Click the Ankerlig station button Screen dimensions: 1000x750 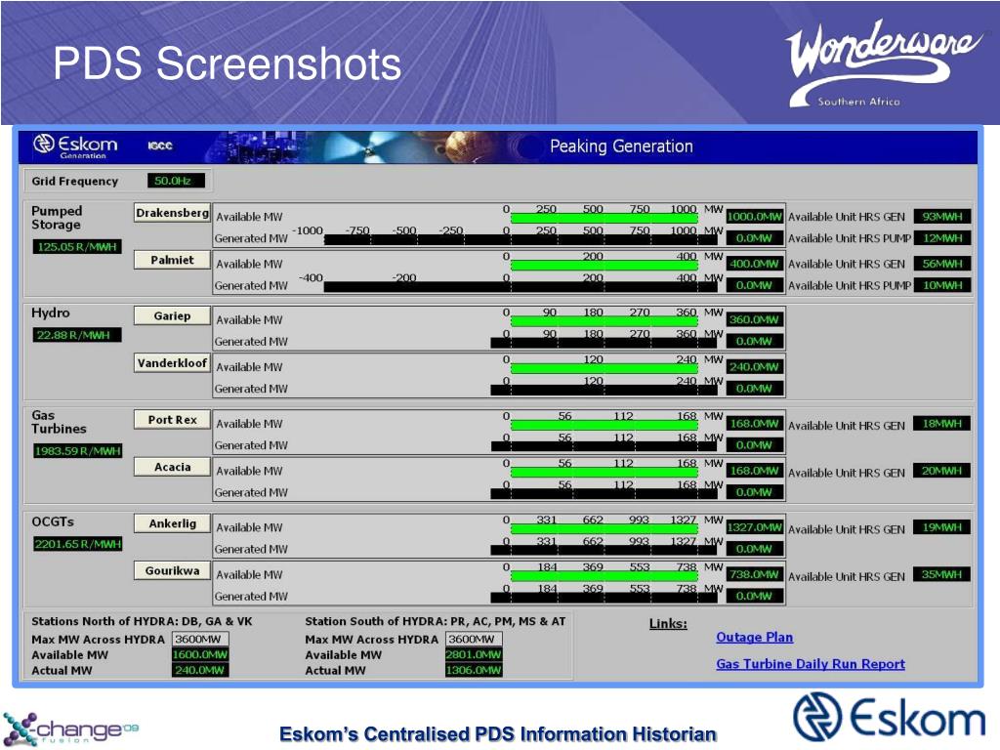(172, 523)
